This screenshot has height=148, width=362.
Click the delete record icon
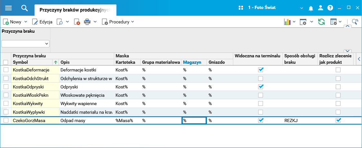(77, 22)
